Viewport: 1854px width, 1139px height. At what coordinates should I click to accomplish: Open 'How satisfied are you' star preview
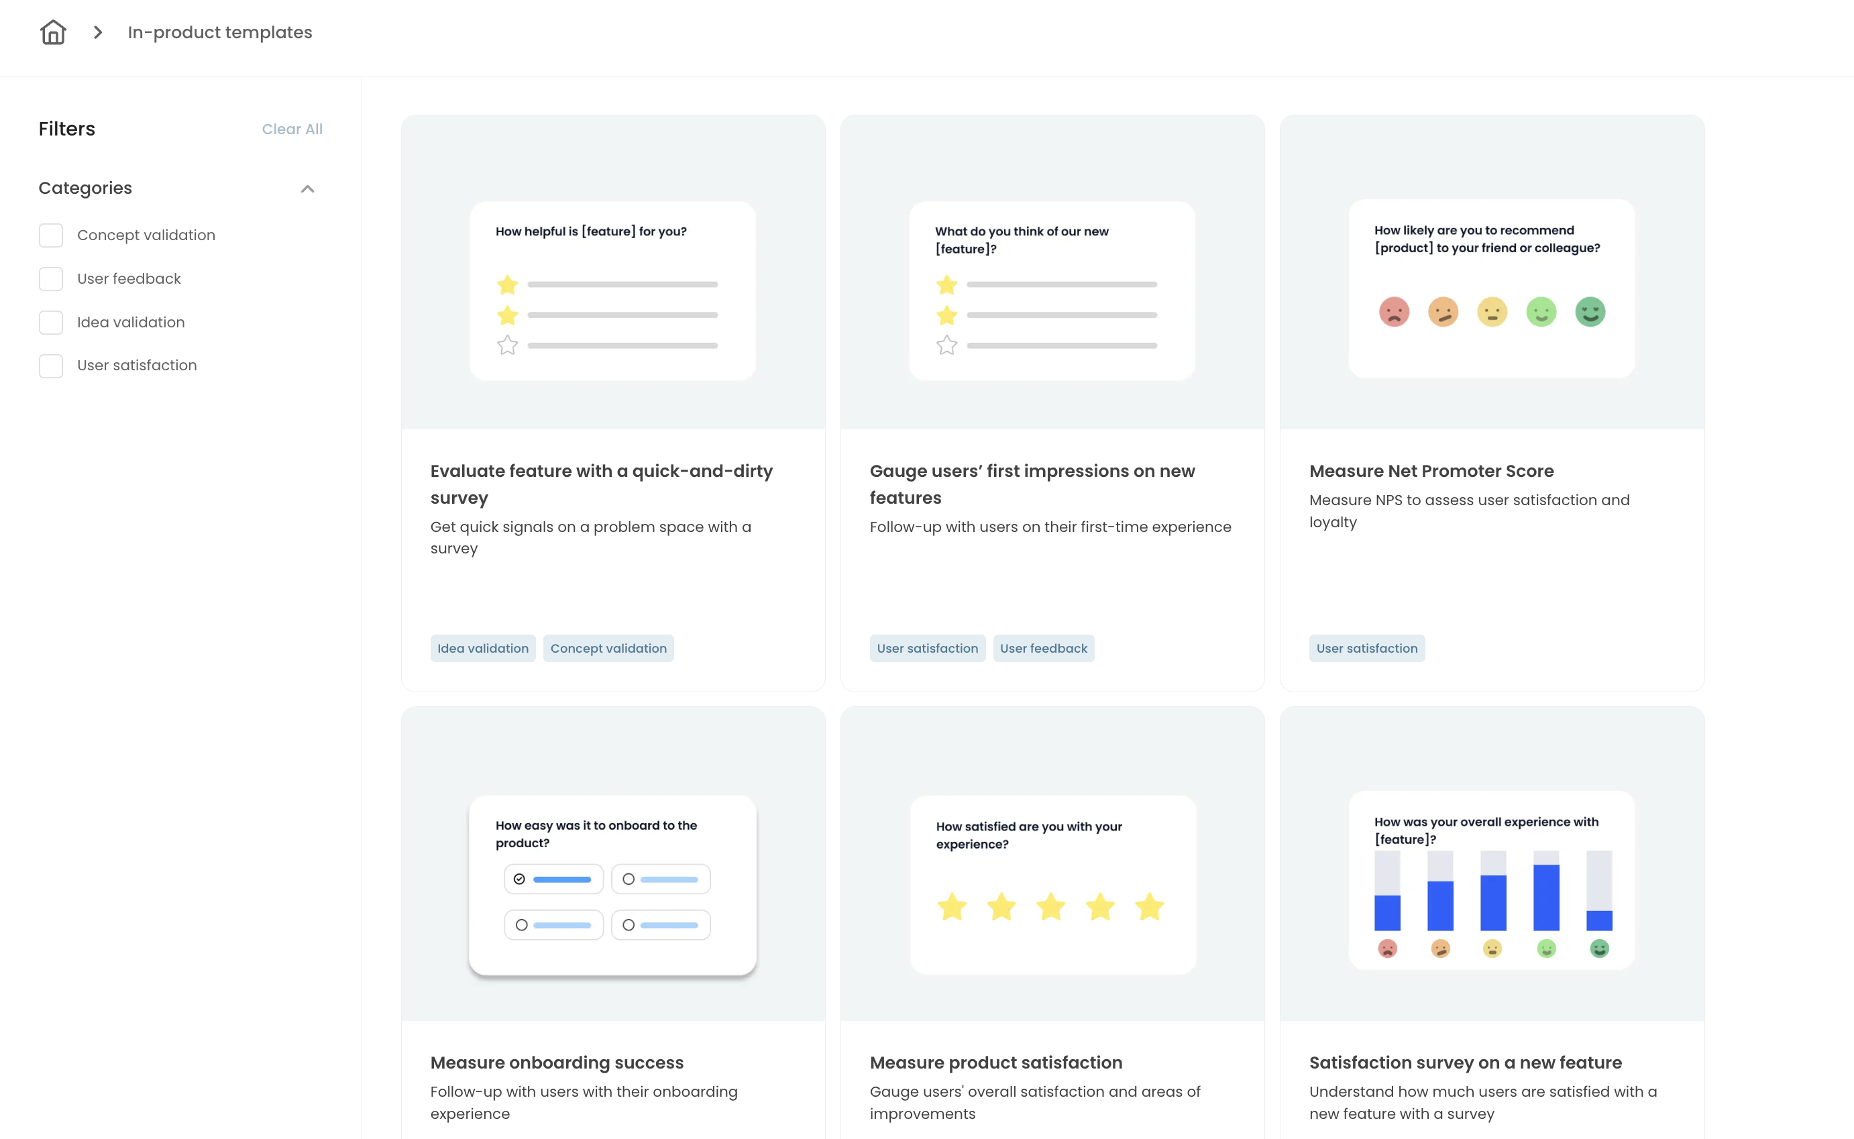click(1052, 885)
